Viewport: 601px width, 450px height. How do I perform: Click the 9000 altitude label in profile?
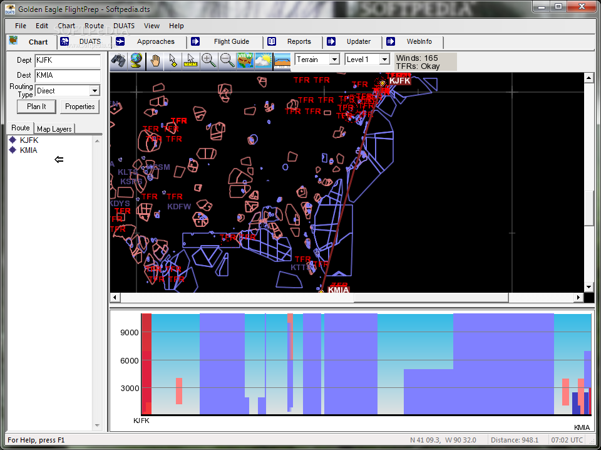130,332
